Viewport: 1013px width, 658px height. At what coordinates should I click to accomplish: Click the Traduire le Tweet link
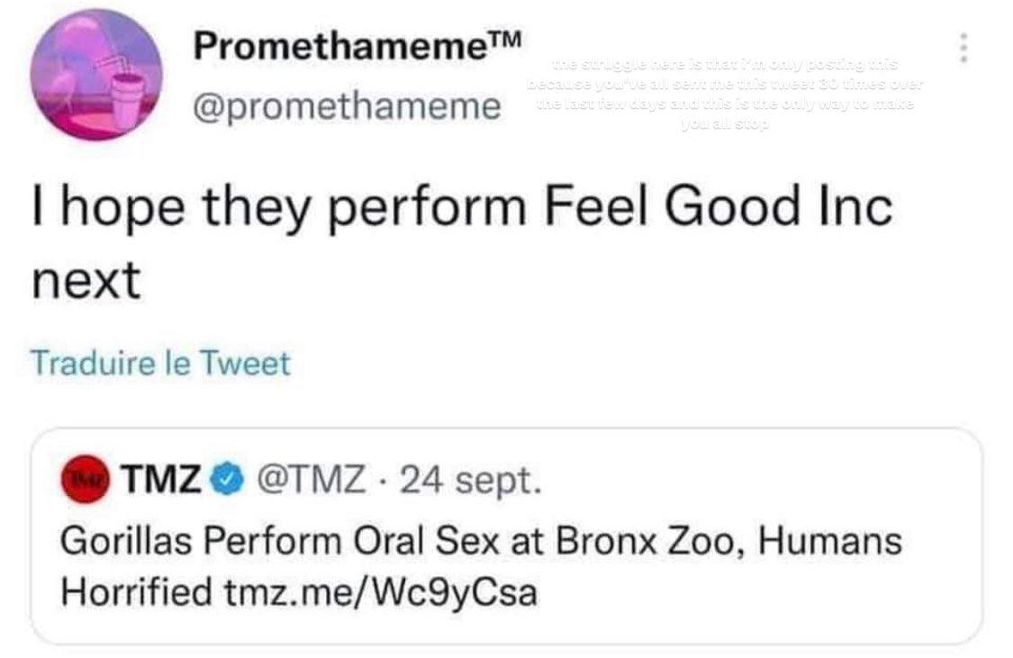[160, 365]
